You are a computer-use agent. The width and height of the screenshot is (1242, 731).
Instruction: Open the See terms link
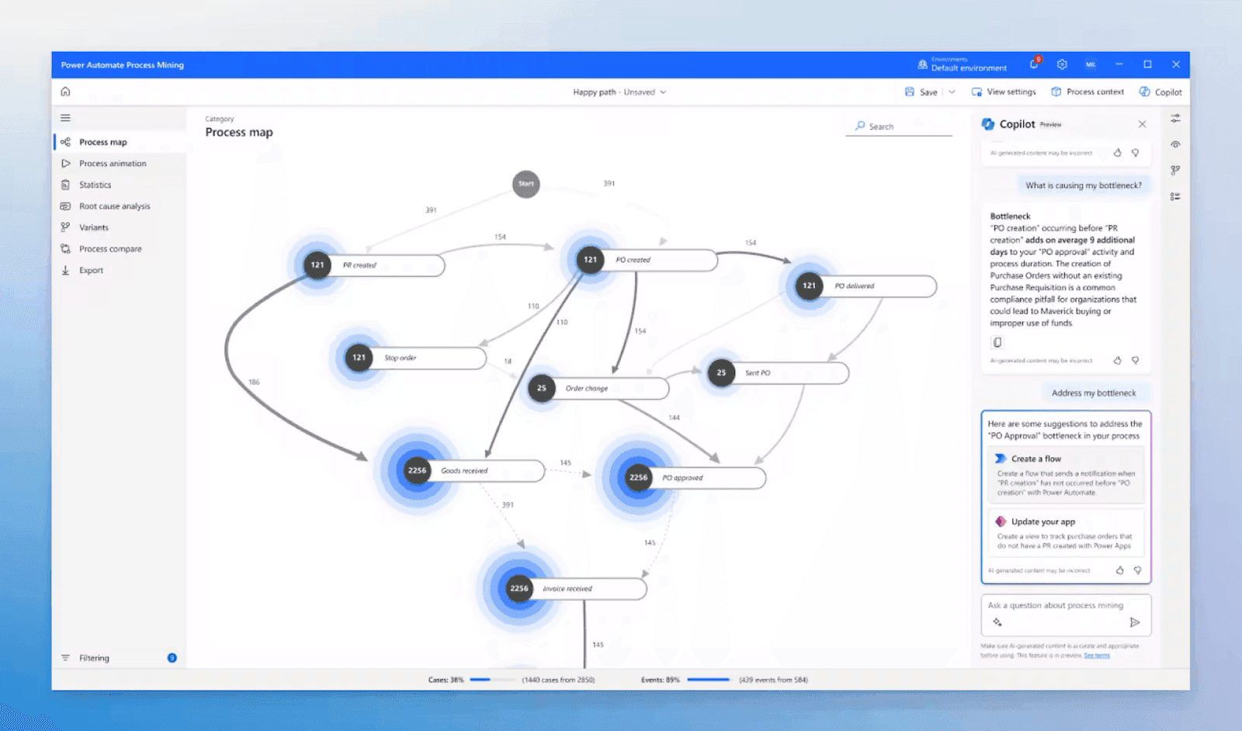click(x=1096, y=656)
